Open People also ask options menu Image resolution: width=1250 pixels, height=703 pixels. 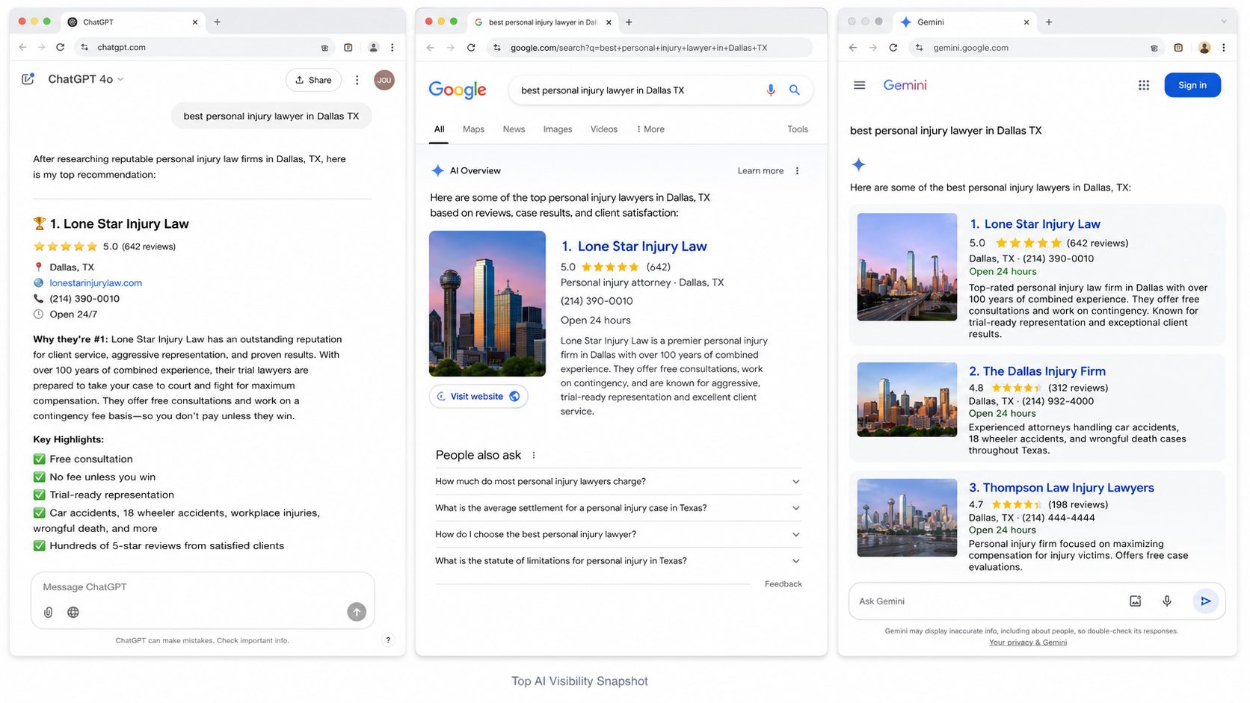(534, 456)
